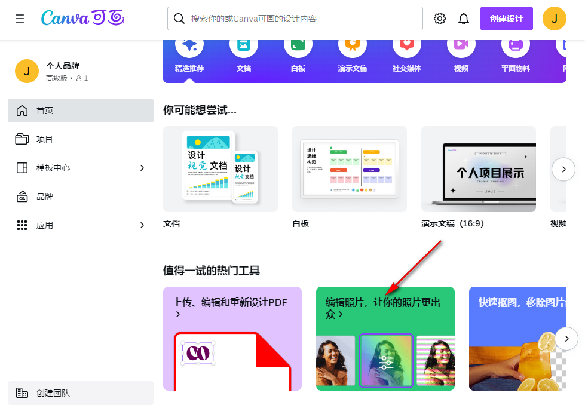Open the settings gear
Image resolution: width=585 pixels, height=408 pixels.
440,18
